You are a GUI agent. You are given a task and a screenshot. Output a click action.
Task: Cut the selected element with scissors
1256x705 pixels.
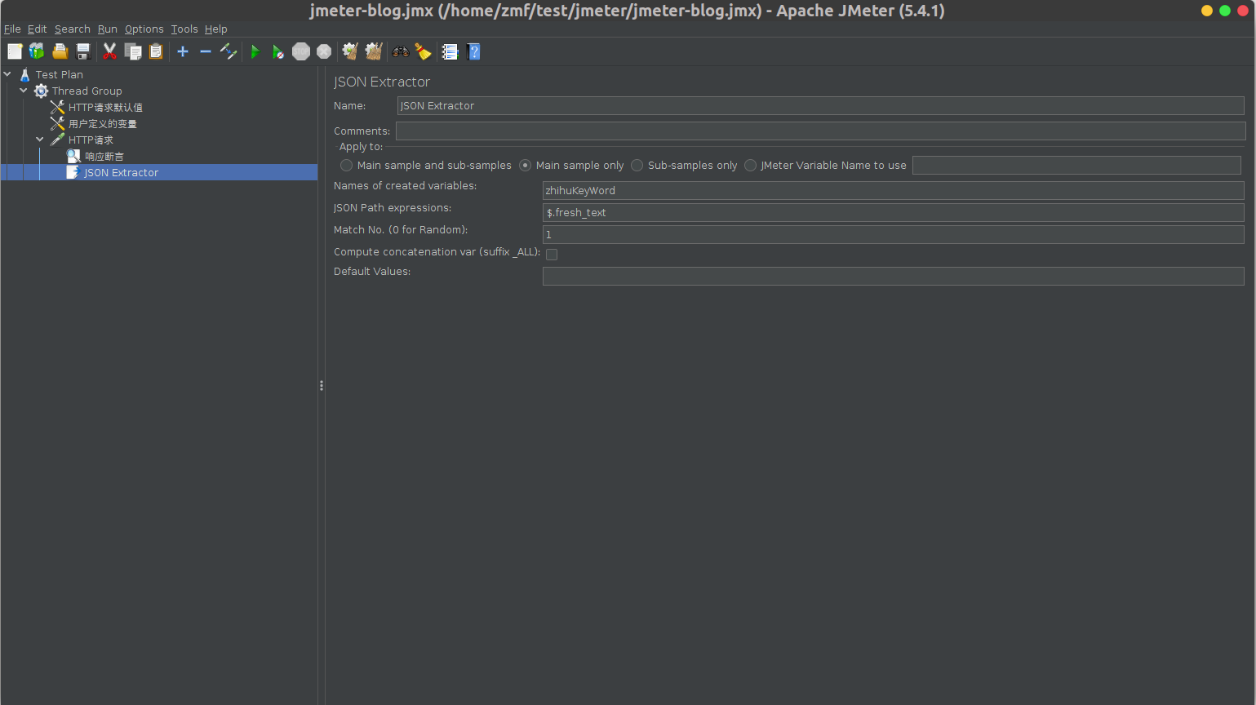point(109,51)
